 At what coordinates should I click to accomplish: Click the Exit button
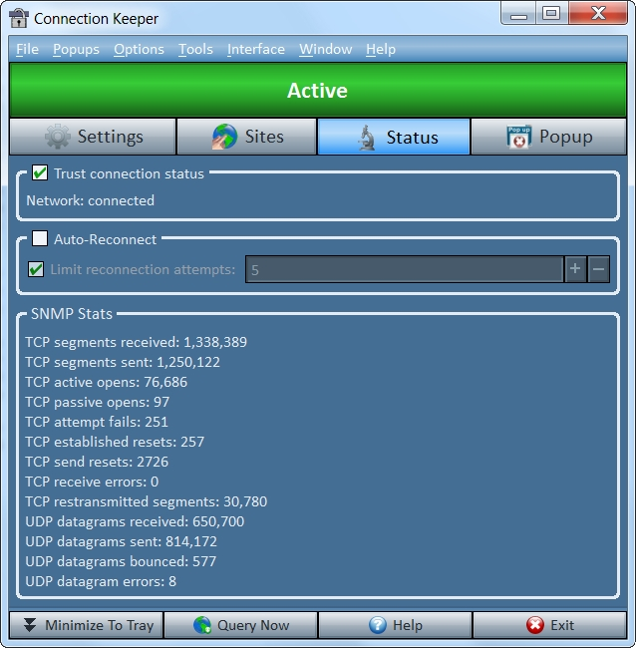[x=549, y=625]
